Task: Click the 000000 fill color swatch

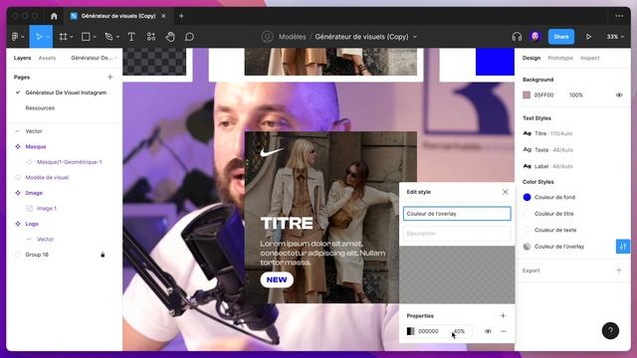Action: (410, 331)
